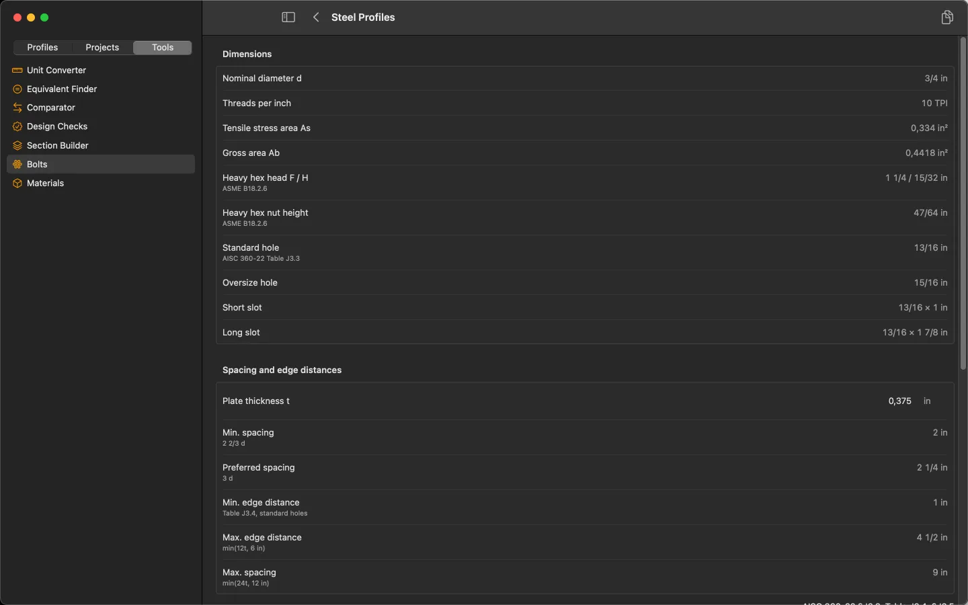Copy results with the toolbar copy icon

click(x=947, y=17)
